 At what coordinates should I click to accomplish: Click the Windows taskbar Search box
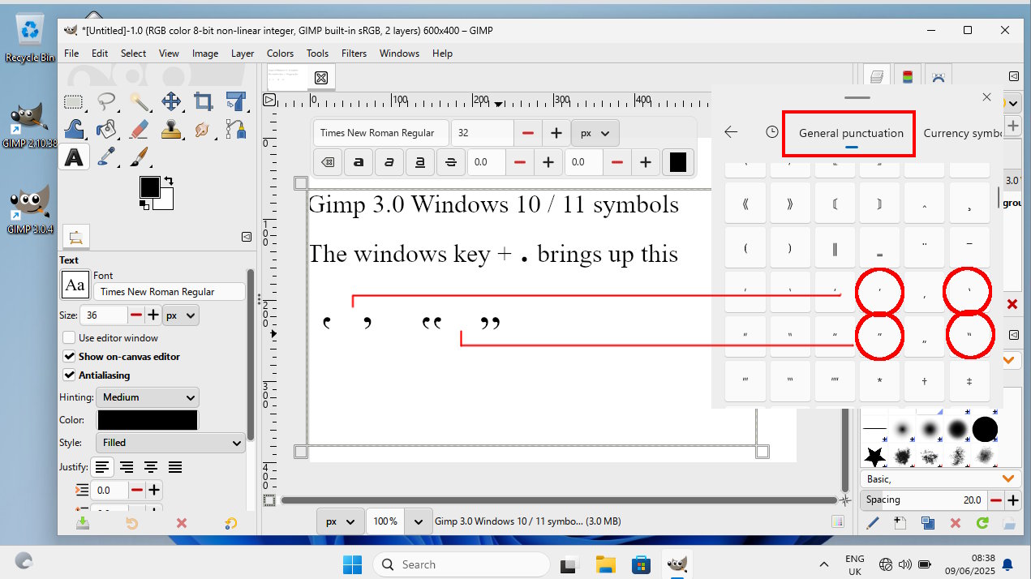click(x=461, y=564)
